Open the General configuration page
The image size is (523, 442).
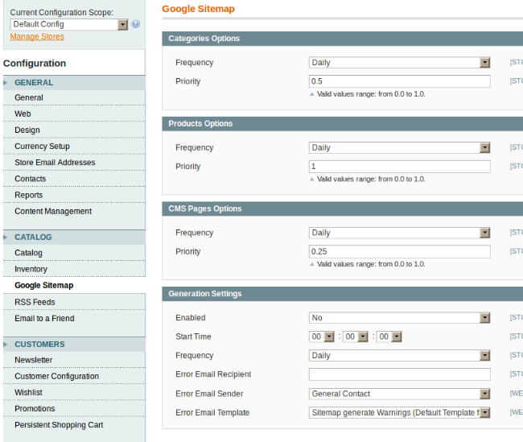[x=74, y=97]
